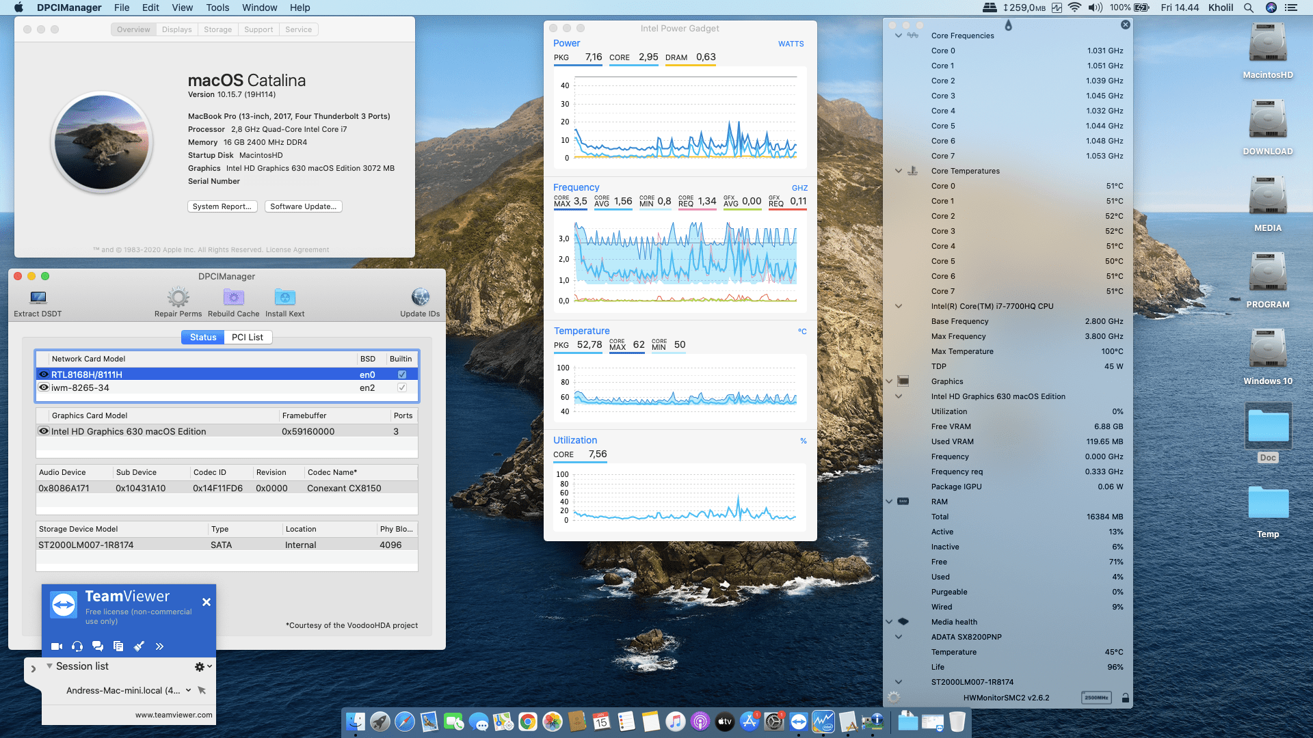Click the TeamViewer whiteboard brush icon
The image size is (1313, 738).
139,646
